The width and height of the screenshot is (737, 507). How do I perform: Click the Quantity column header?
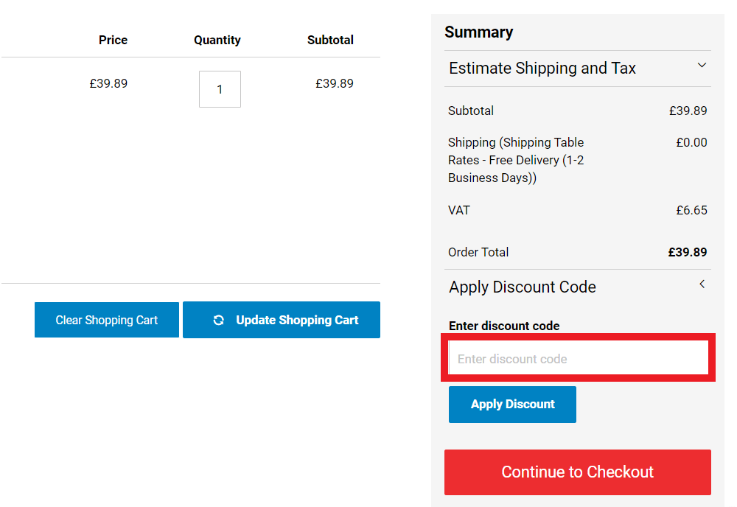point(217,40)
